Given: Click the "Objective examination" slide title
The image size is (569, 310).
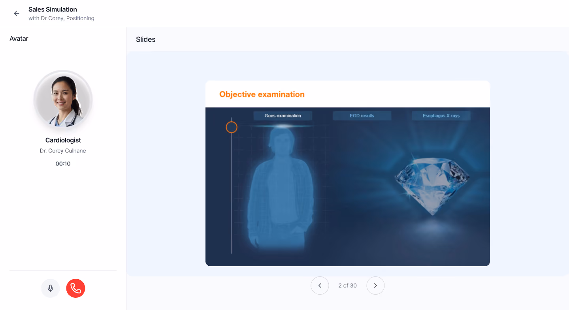Looking at the screenshot, I should [x=262, y=94].
